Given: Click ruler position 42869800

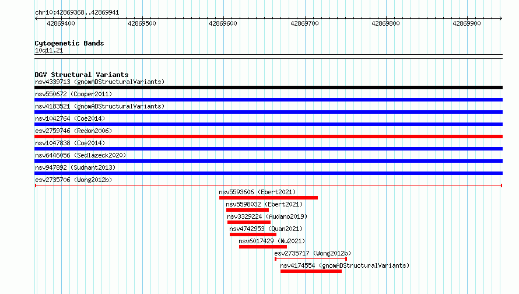Looking at the screenshot, I should tap(385, 23).
